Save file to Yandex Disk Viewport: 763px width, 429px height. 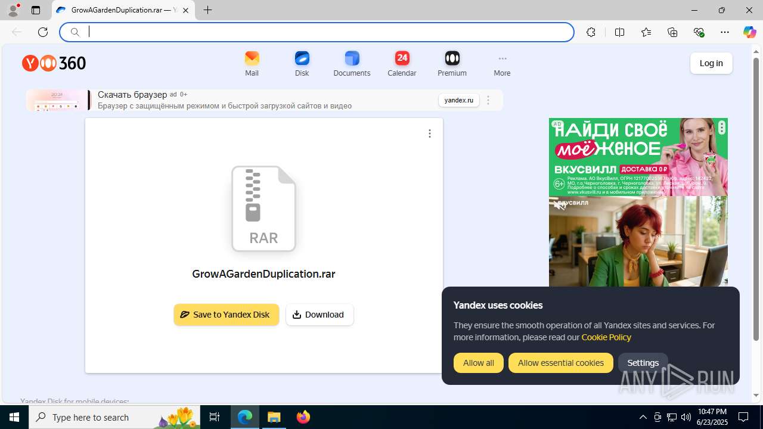point(227,315)
